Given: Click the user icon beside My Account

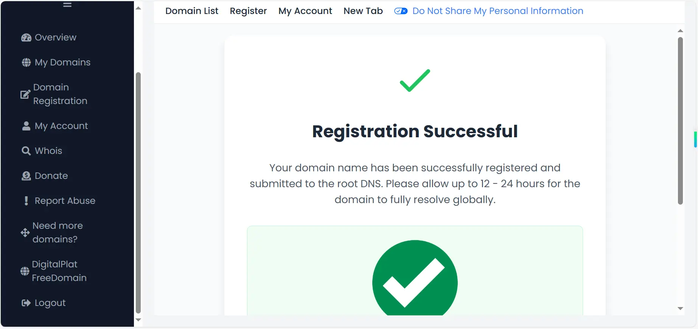Looking at the screenshot, I should (26, 126).
